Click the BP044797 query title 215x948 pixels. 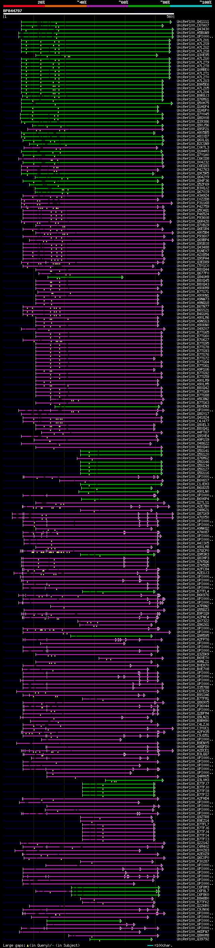click(x=12, y=11)
